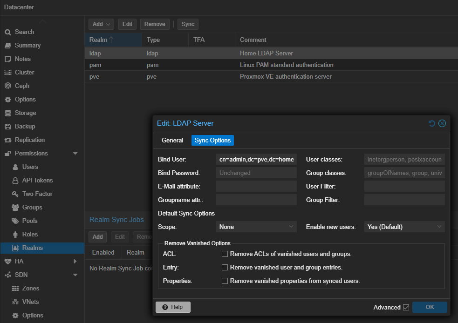Reset changes in the LDAP edit dialog

(431, 123)
